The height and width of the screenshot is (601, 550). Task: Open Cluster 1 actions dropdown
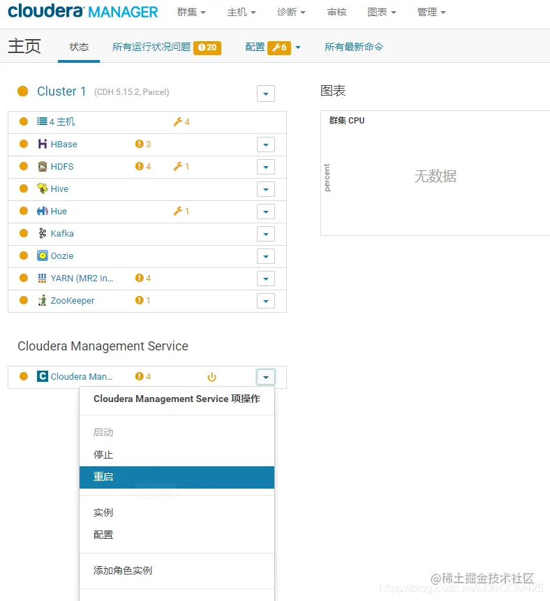(266, 94)
